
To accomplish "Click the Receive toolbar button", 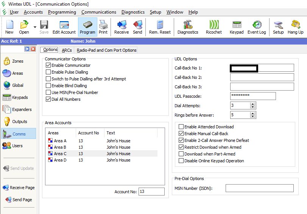I will click(122, 28).
